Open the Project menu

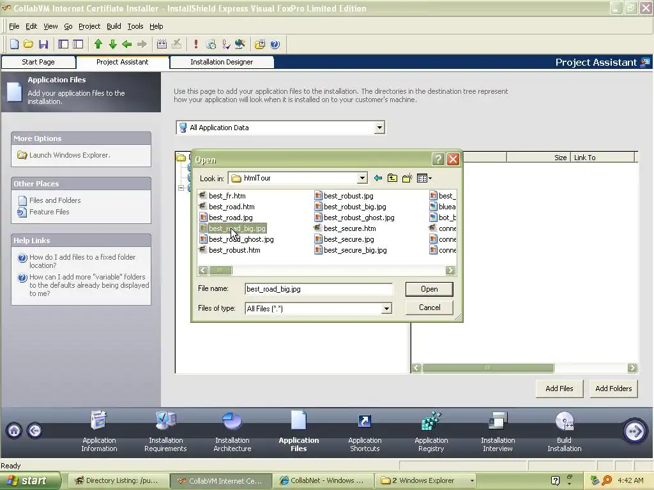(89, 26)
